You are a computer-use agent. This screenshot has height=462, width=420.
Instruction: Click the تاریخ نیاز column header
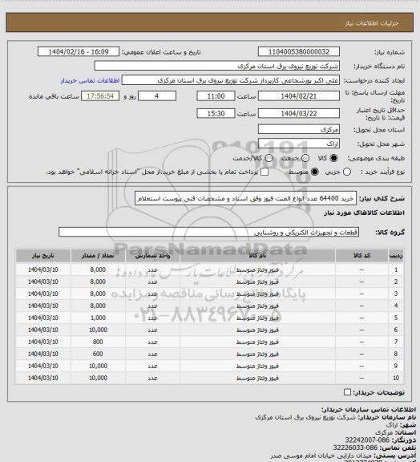pos(43,256)
